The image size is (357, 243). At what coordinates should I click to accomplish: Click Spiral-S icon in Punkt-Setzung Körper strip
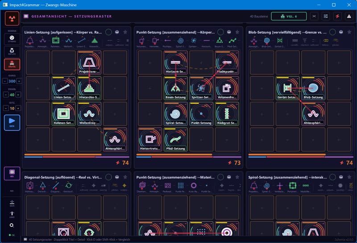(181, 41)
